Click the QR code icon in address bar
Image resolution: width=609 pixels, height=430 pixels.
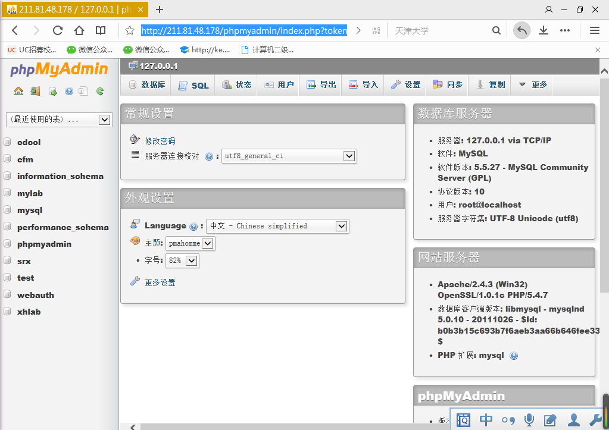[x=376, y=30]
